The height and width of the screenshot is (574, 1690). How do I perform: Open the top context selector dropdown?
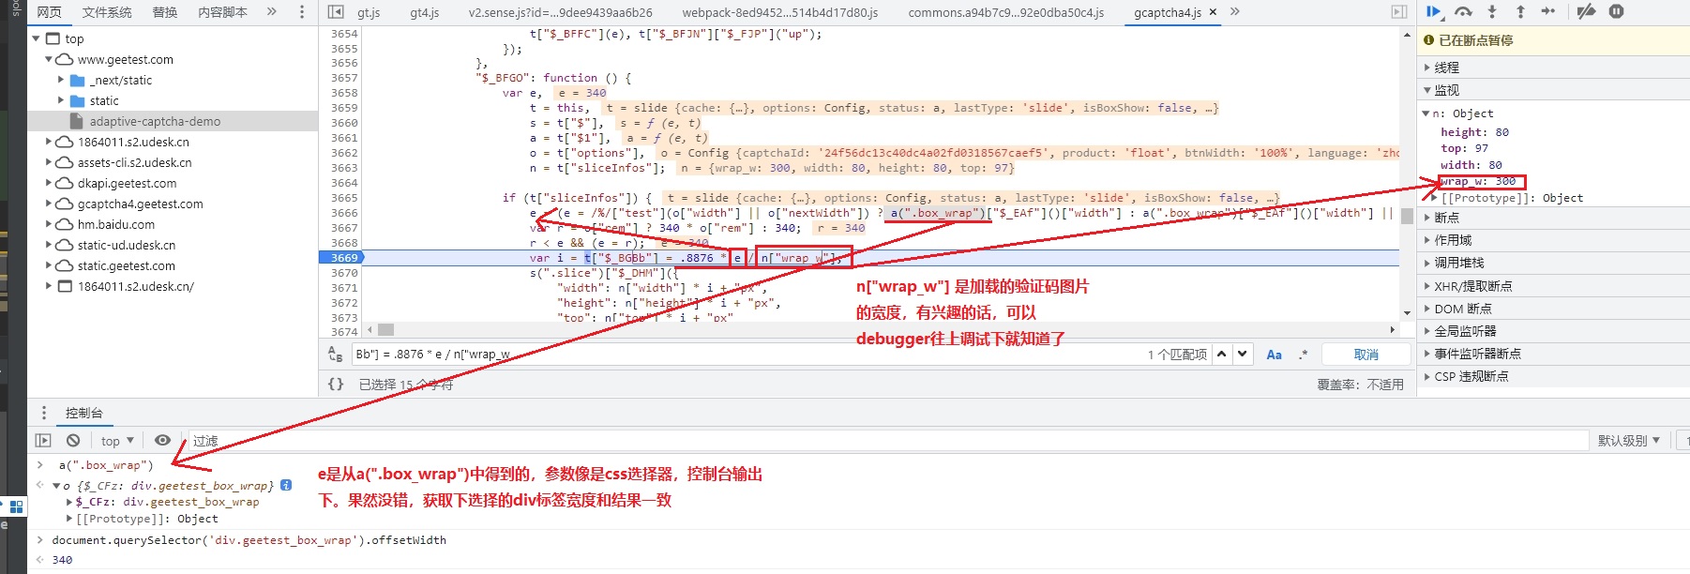(x=117, y=440)
